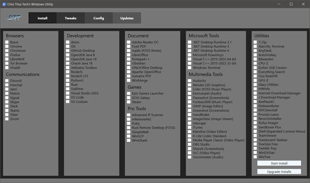Viewport: 310px width, 183px height.
Task: Tick the GitHub Desktop checkbox
Action: tap(68, 51)
